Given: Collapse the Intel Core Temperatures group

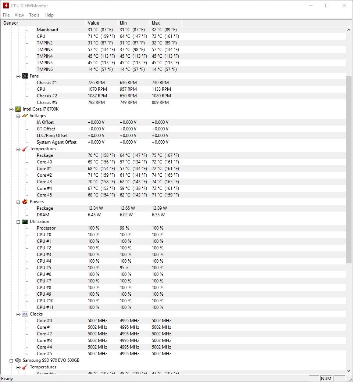Looking at the screenshot, I should point(18,149).
